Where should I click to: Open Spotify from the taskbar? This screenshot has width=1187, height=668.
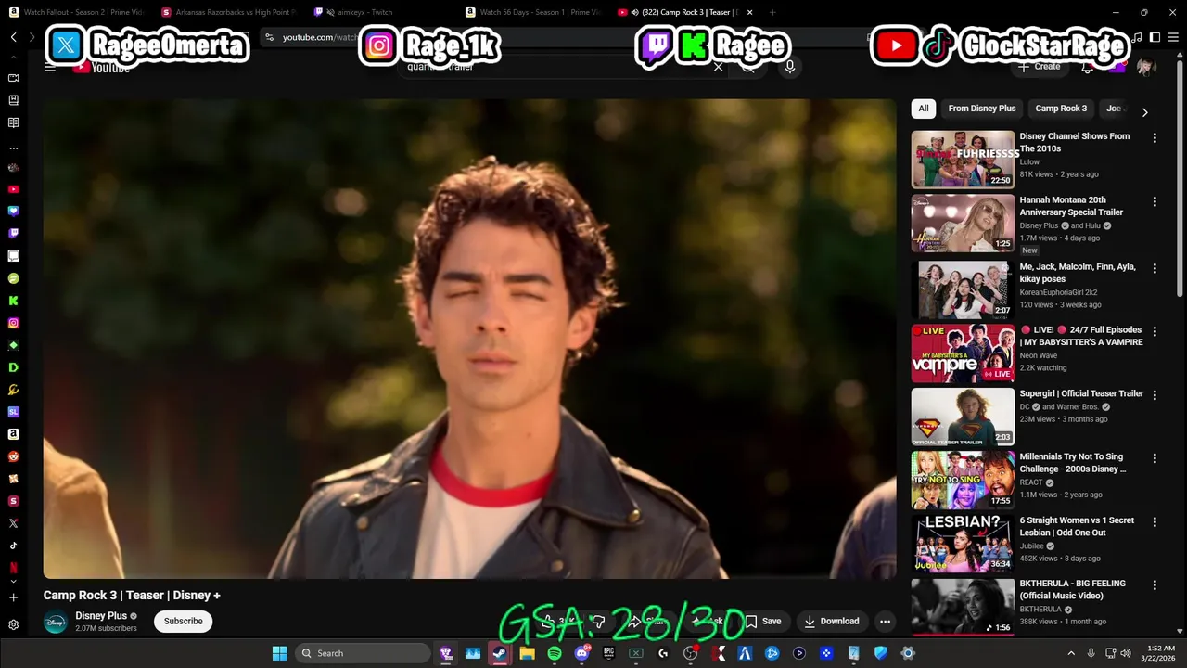(555, 653)
